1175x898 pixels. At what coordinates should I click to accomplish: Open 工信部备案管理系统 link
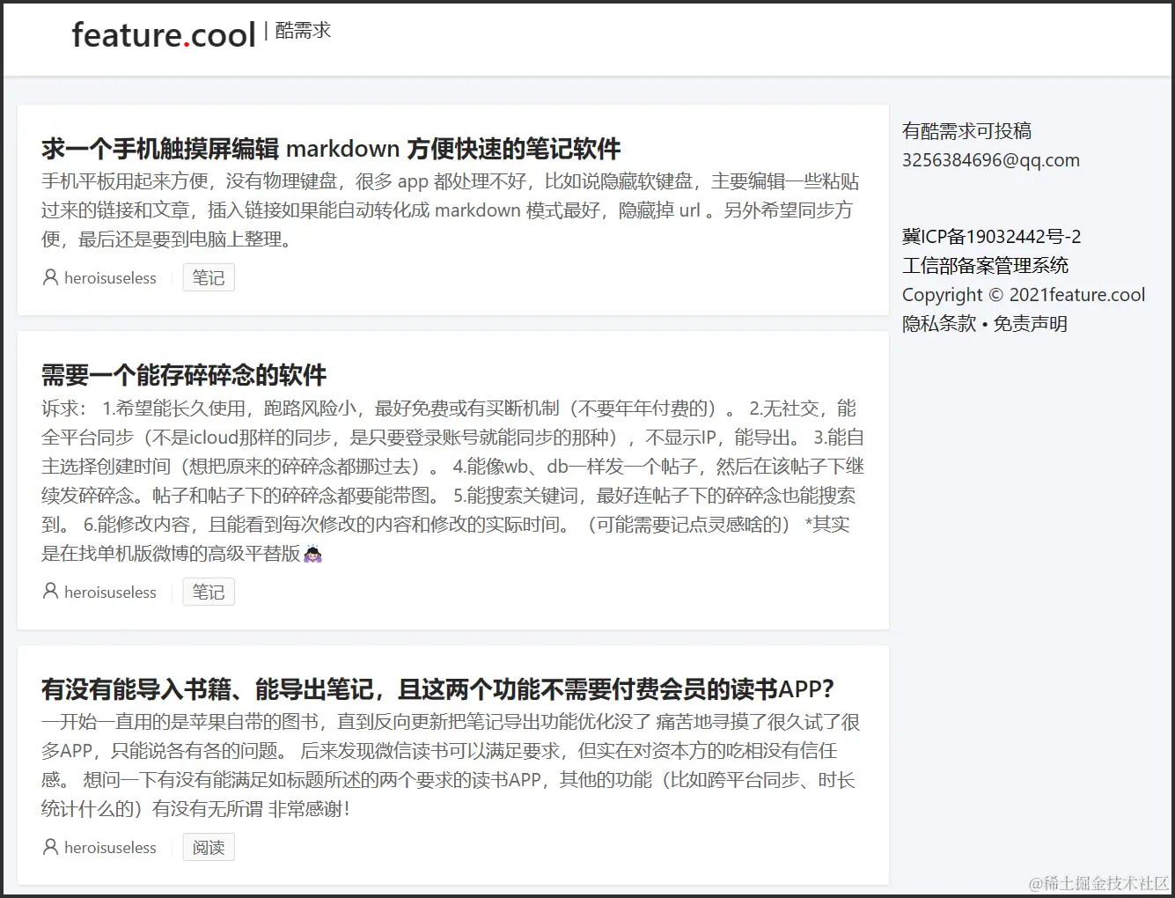985,266
